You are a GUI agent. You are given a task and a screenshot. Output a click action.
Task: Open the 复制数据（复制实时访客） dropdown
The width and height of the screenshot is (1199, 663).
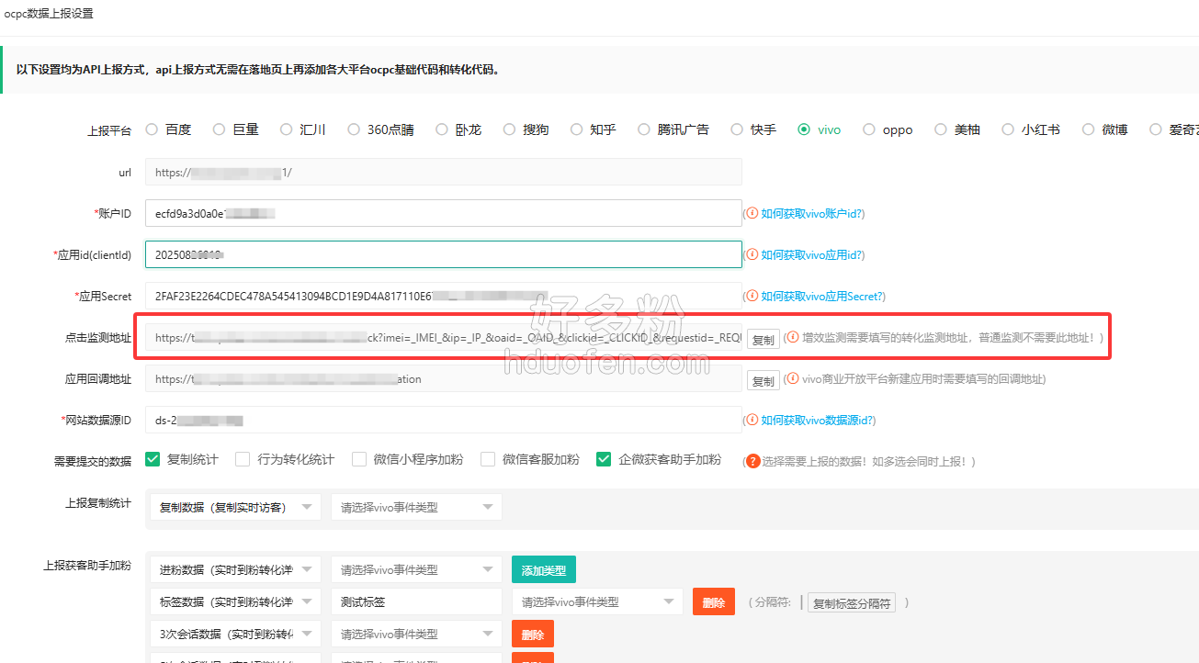235,507
